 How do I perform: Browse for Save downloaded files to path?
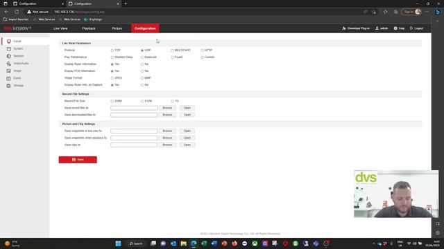tap(167, 115)
